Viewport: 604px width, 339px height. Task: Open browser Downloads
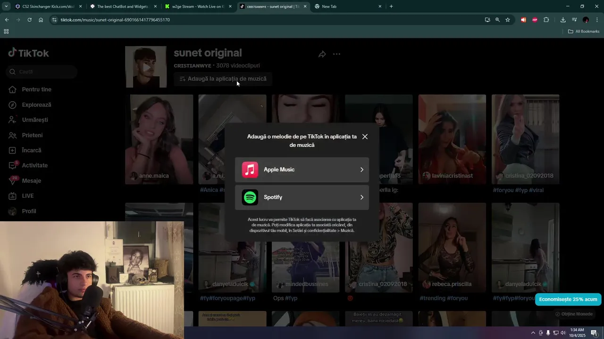(x=563, y=20)
